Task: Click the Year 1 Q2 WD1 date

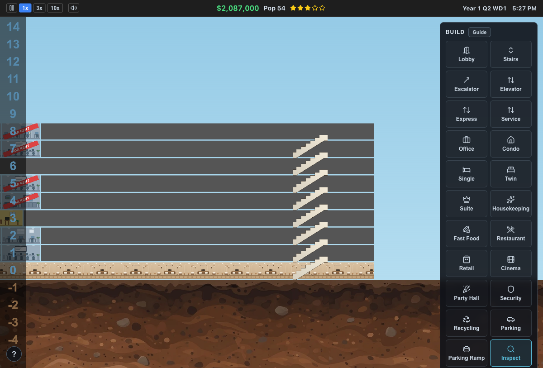Action: click(x=484, y=8)
